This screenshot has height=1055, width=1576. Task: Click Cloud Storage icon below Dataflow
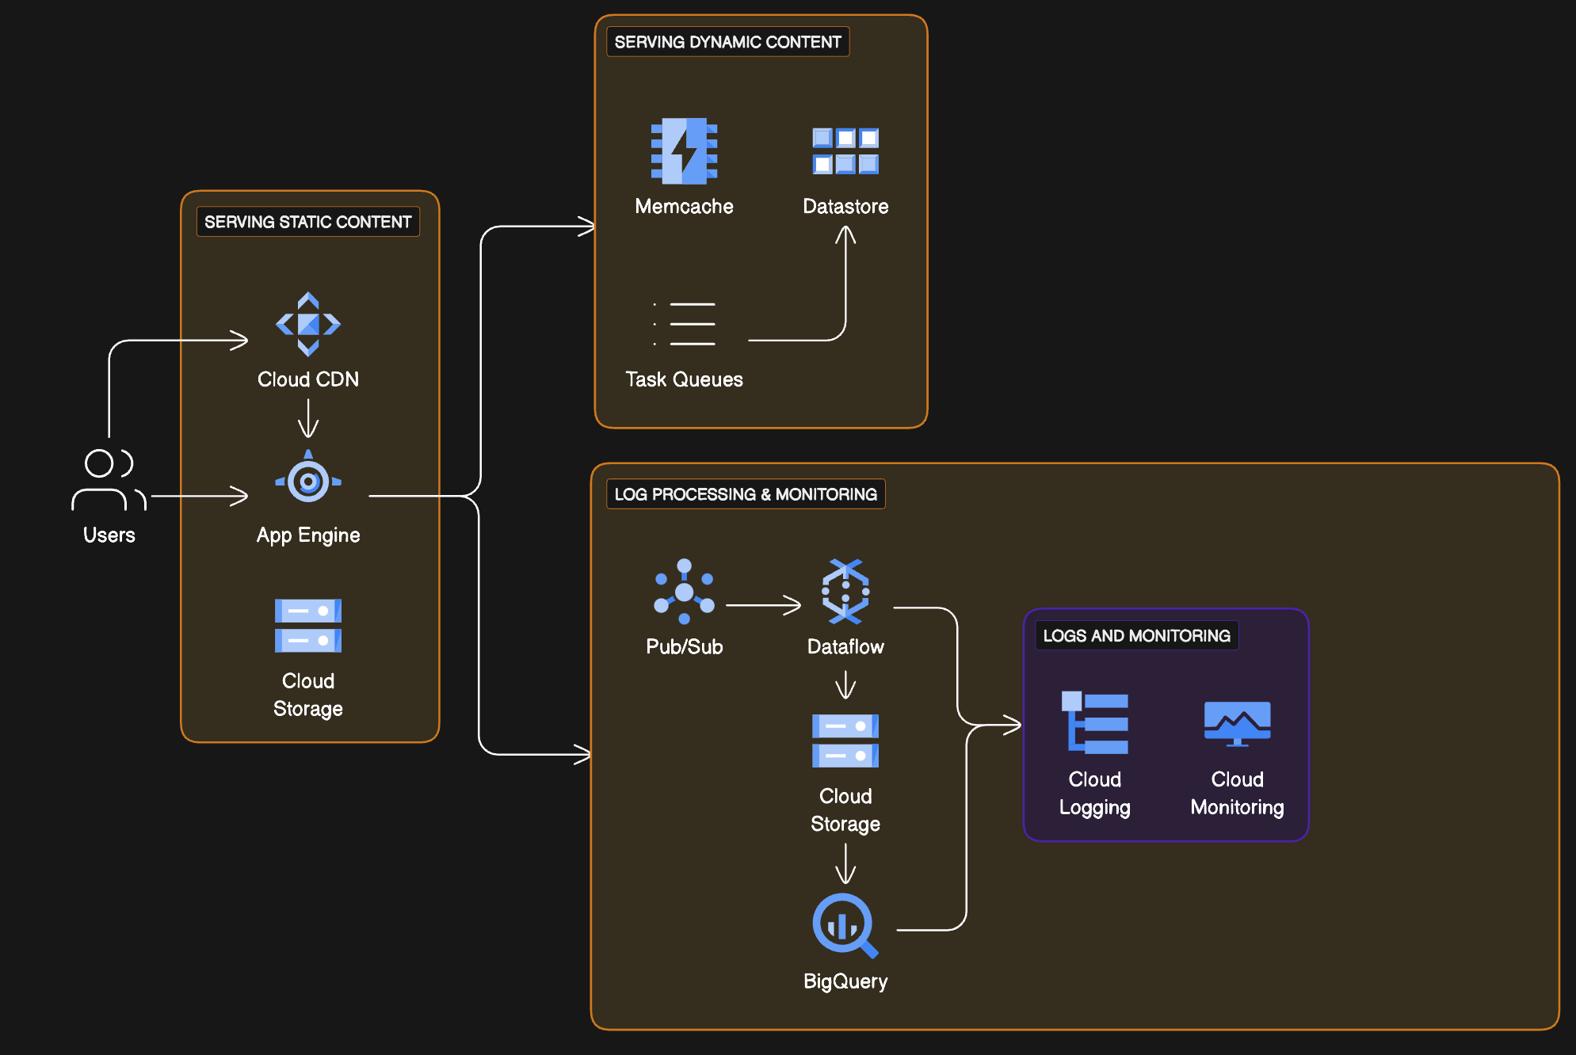pyautogui.click(x=845, y=741)
